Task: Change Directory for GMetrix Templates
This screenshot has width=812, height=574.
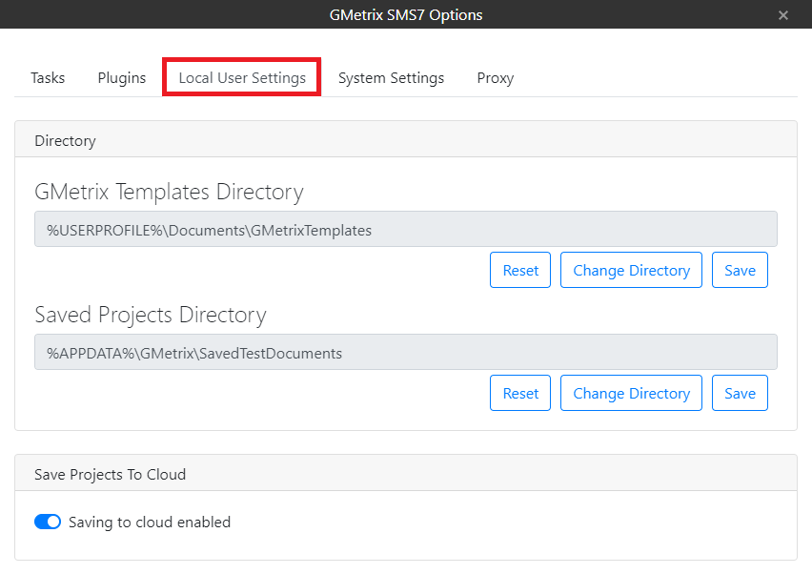Action: 631,270
